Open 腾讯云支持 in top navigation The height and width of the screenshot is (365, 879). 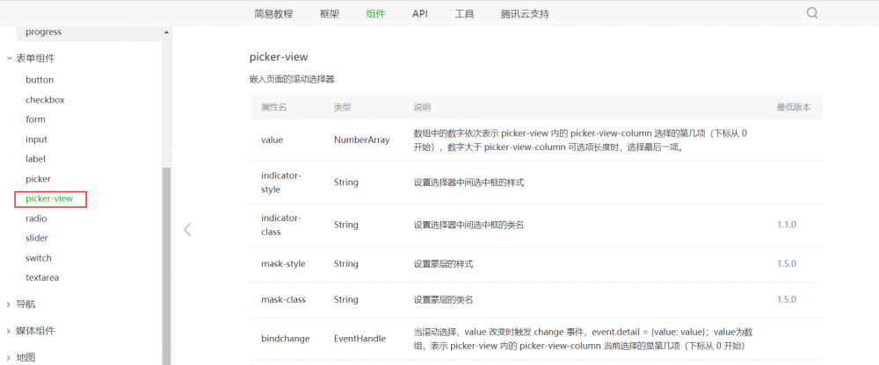point(526,14)
